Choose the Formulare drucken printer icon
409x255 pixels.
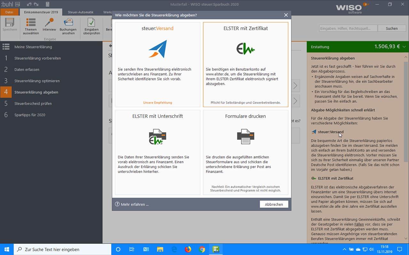pos(245,136)
